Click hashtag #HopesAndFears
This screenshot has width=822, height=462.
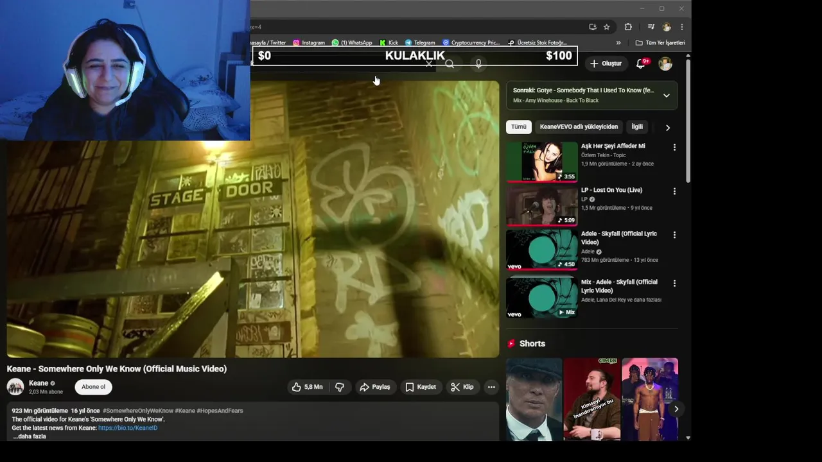tap(220, 411)
